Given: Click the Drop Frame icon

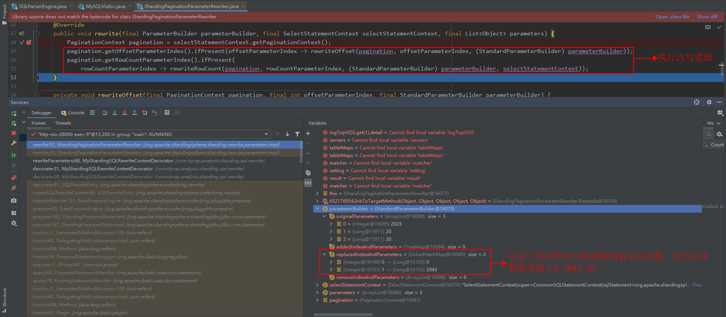Looking at the screenshot, I should click(145, 112).
